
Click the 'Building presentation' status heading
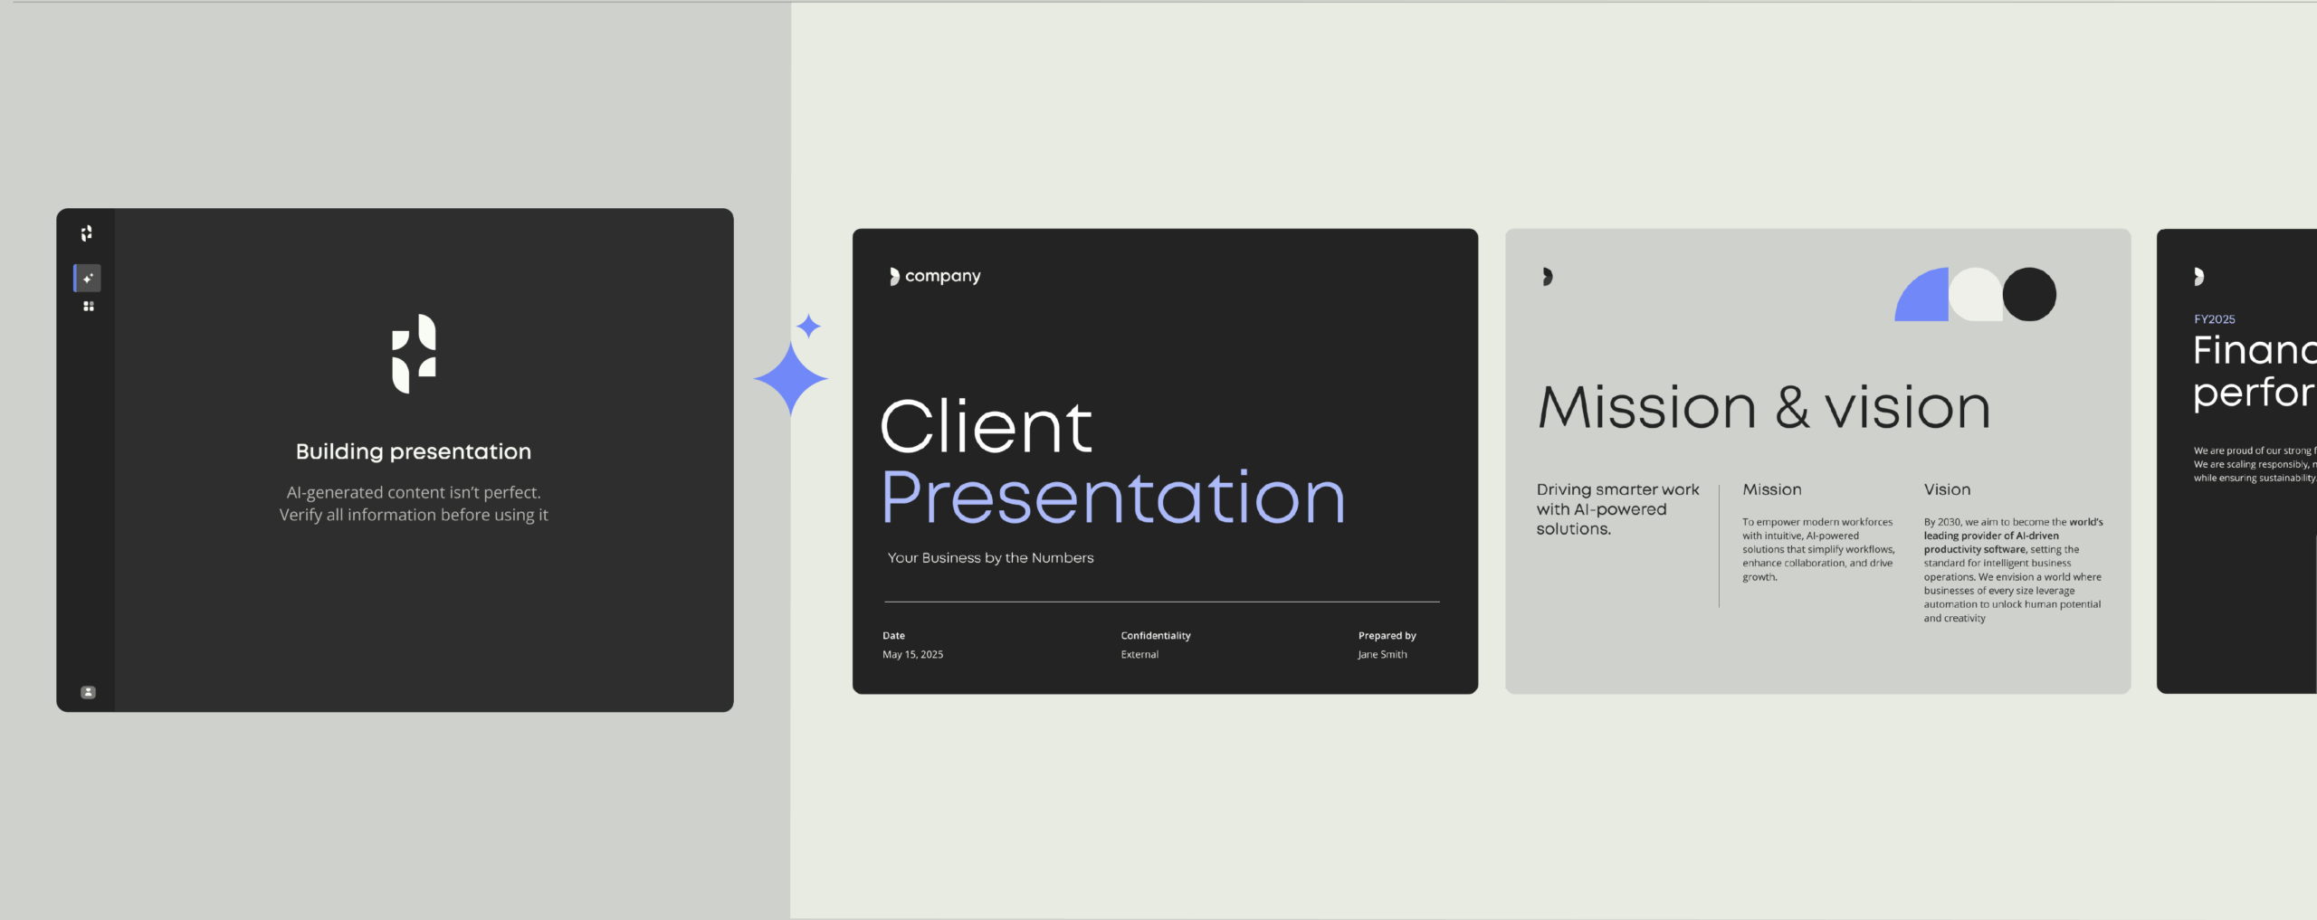click(414, 451)
